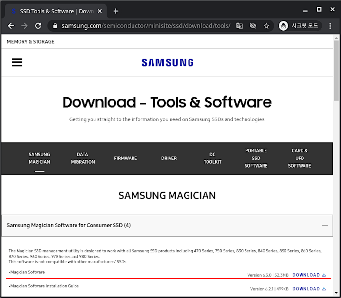The image size is (341, 298).
Task: Maximize the browser window
Action: click(x=319, y=10)
